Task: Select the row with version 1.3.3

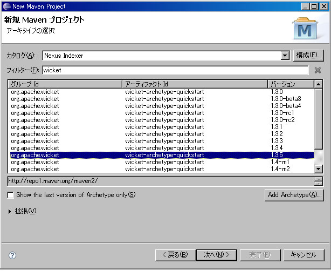Action: [161, 141]
